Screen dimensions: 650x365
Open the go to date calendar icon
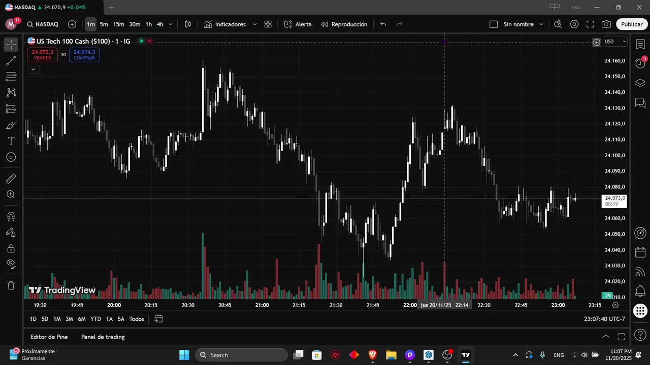pos(158,319)
